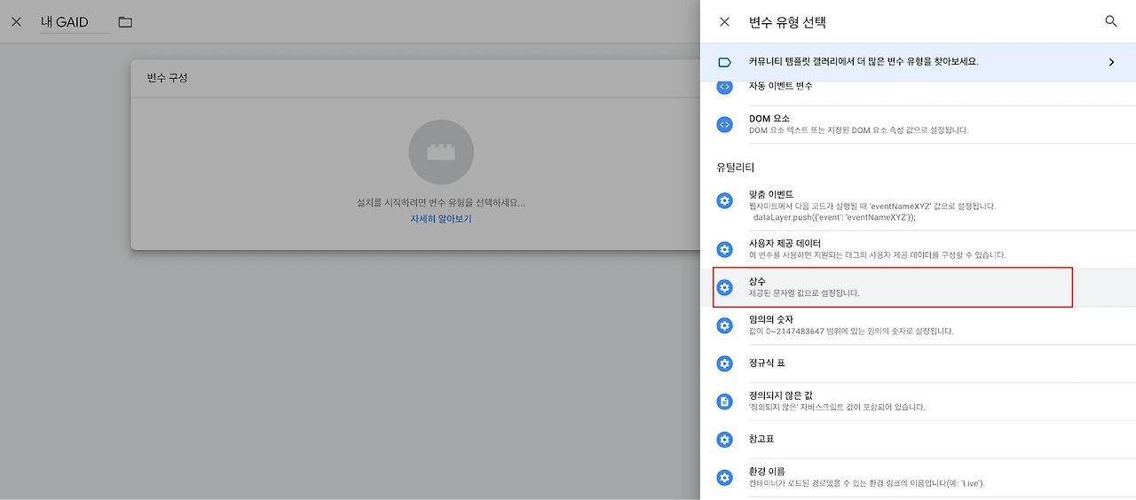The image size is (1136, 500).
Task: Expand the community template gallery chevron
Action: tap(1111, 62)
